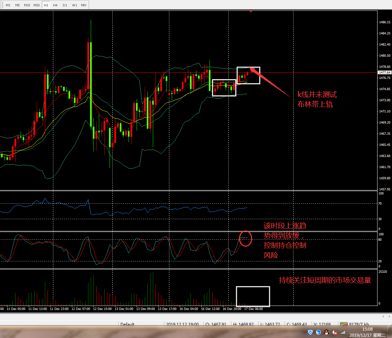Open the network signal bars icon
The height and width of the screenshot is (338, 392).
click(x=343, y=332)
